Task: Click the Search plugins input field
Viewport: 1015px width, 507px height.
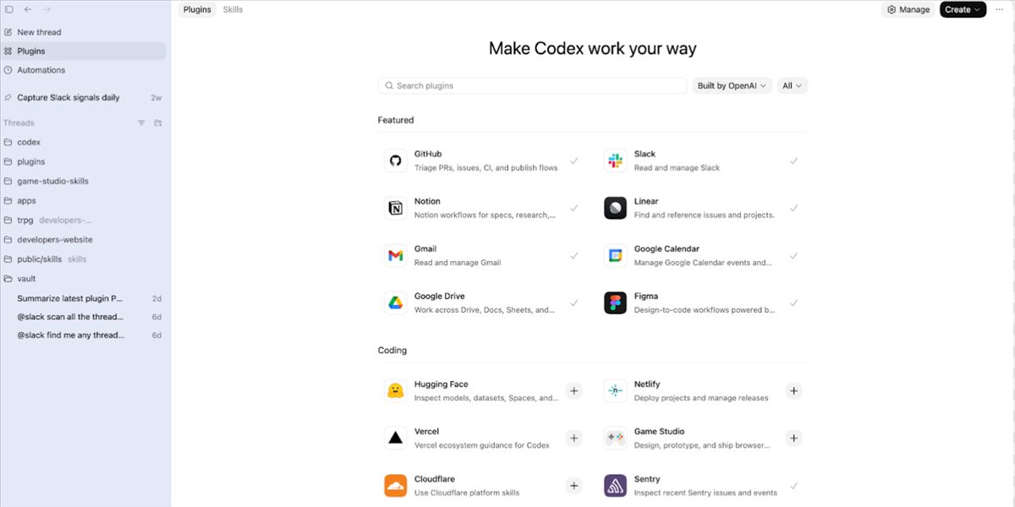Action: [533, 85]
